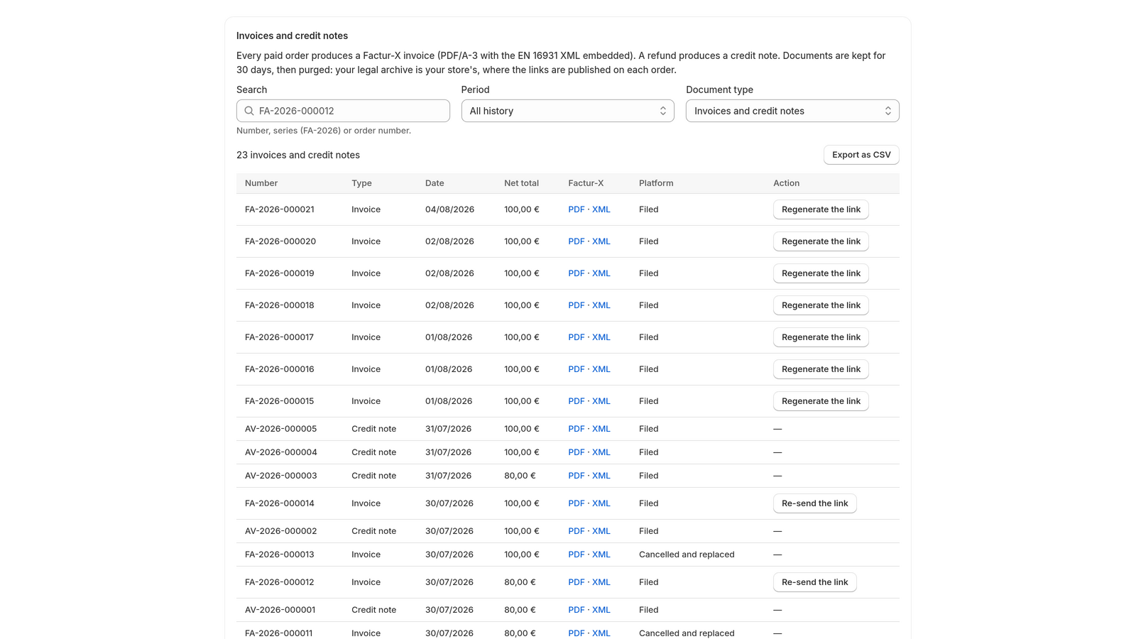The width and height of the screenshot is (1136, 639).
Task: Open the PDF of credit note AV-2026-000002
Action: tap(576, 531)
